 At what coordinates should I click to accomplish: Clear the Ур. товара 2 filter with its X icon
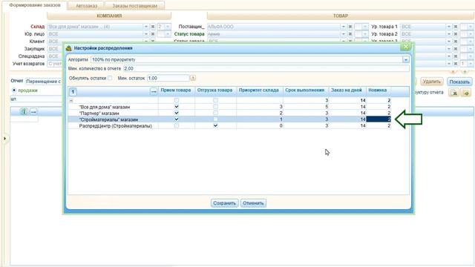(455, 34)
